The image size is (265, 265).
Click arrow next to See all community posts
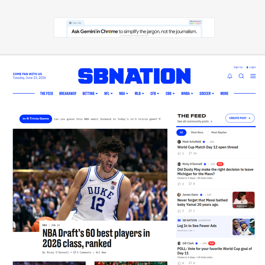tap(211, 122)
